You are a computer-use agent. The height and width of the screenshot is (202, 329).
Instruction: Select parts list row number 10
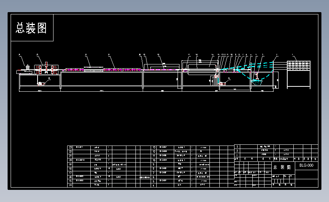point(193,160)
